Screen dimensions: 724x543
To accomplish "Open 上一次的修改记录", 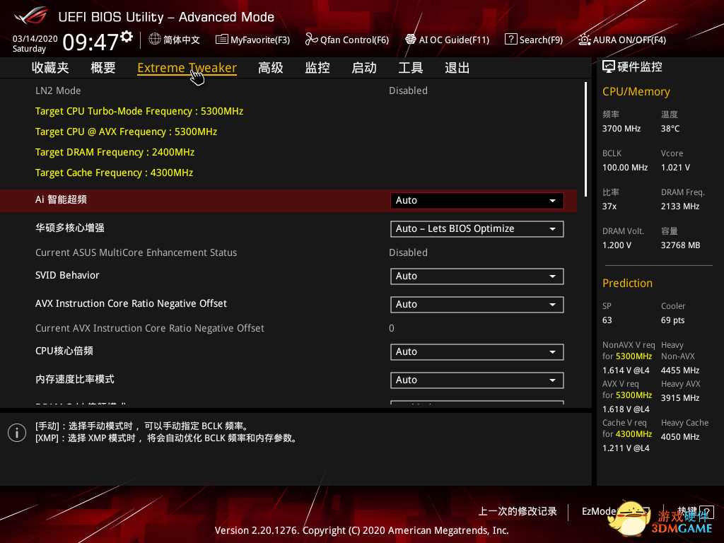I will (517, 511).
